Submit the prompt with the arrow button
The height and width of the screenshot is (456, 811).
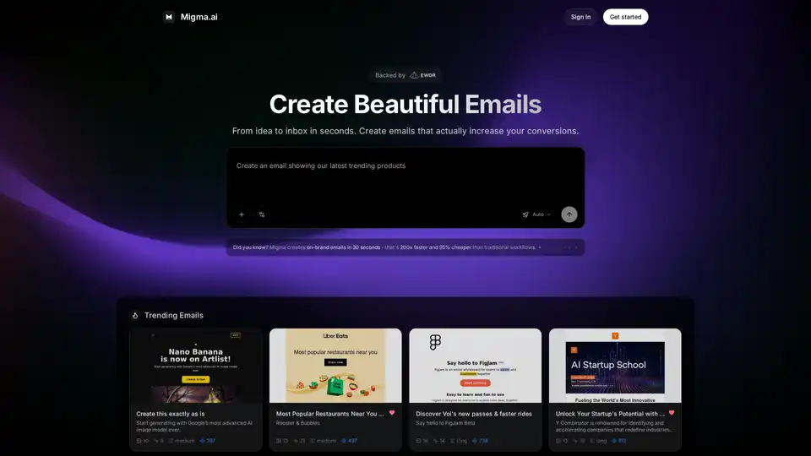[569, 214]
